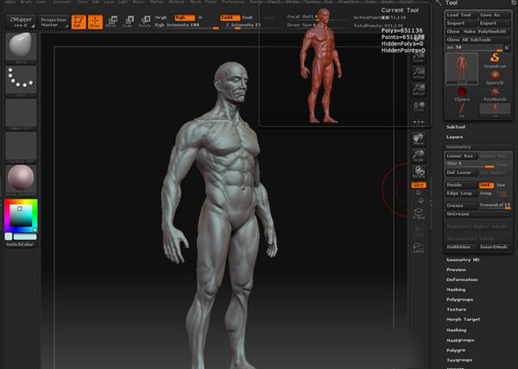Pick the Sphere3D tool icon

pyautogui.click(x=496, y=77)
